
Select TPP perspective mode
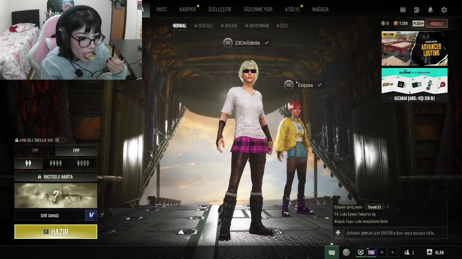tap(35, 151)
